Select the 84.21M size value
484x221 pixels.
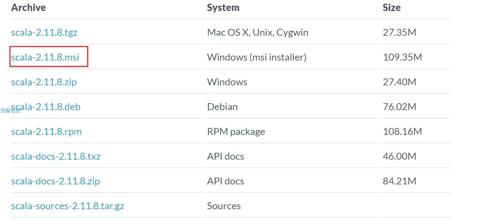coord(400,181)
